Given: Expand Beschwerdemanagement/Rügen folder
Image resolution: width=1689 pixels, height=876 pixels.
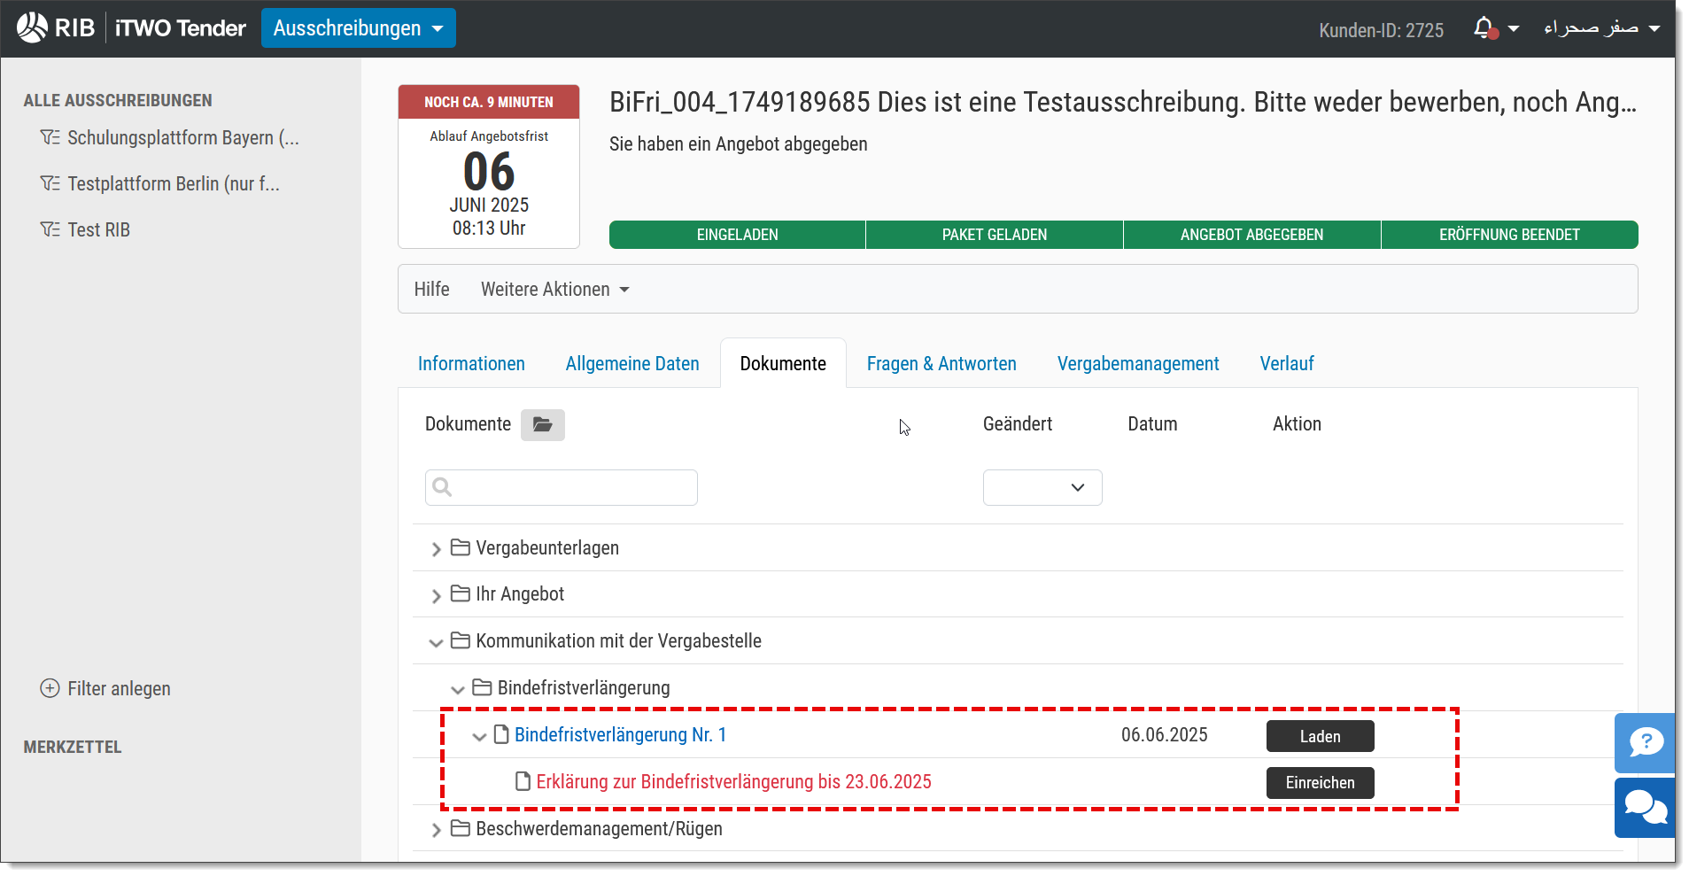Looking at the screenshot, I should coord(436,831).
